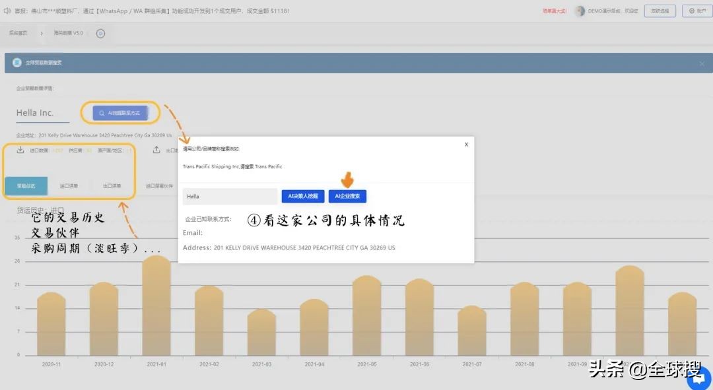Click the 2021-01 bar in the chart
713x390 pixels.
(156, 306)
